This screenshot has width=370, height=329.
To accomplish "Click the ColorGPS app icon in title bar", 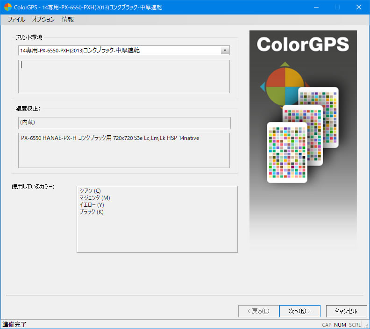I will click(x=8, y=7).
